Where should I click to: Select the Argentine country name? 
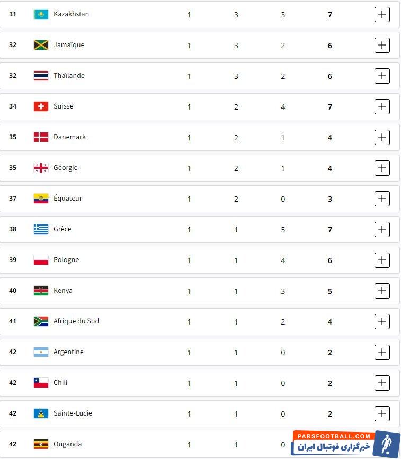point(68,352)
